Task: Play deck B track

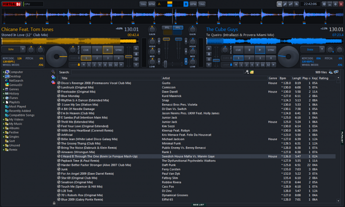Action: pyautogui.click(x=260, y=50)
